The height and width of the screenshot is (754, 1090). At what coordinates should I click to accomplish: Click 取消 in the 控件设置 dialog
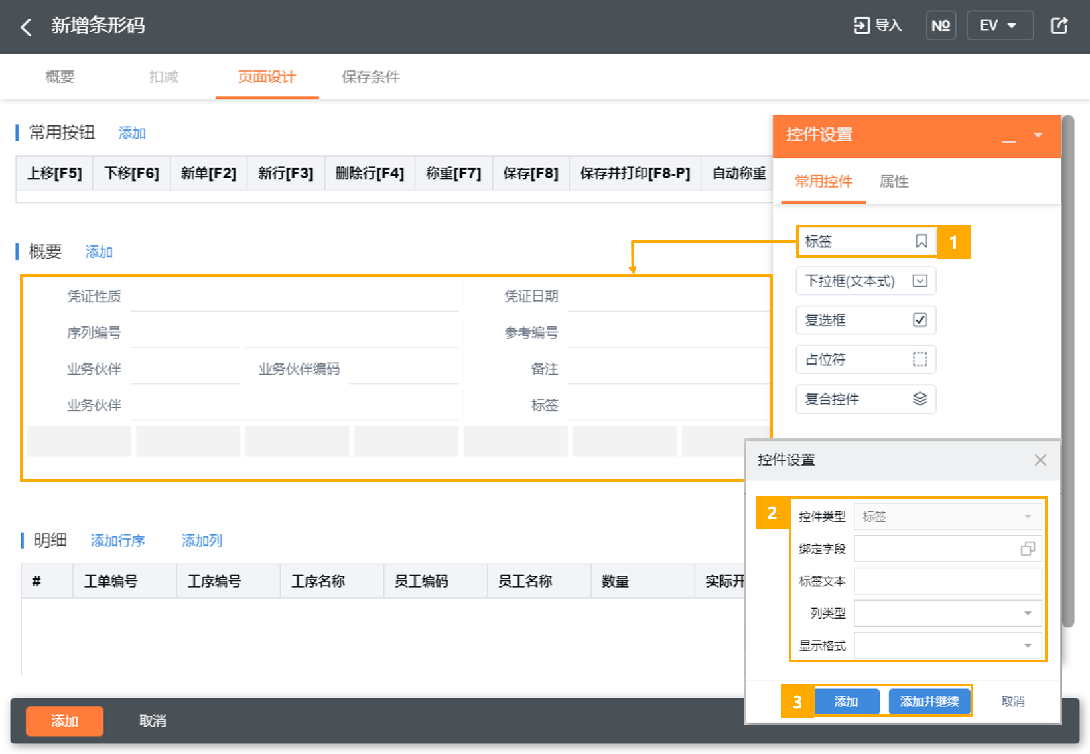[x=1013, y=702]
